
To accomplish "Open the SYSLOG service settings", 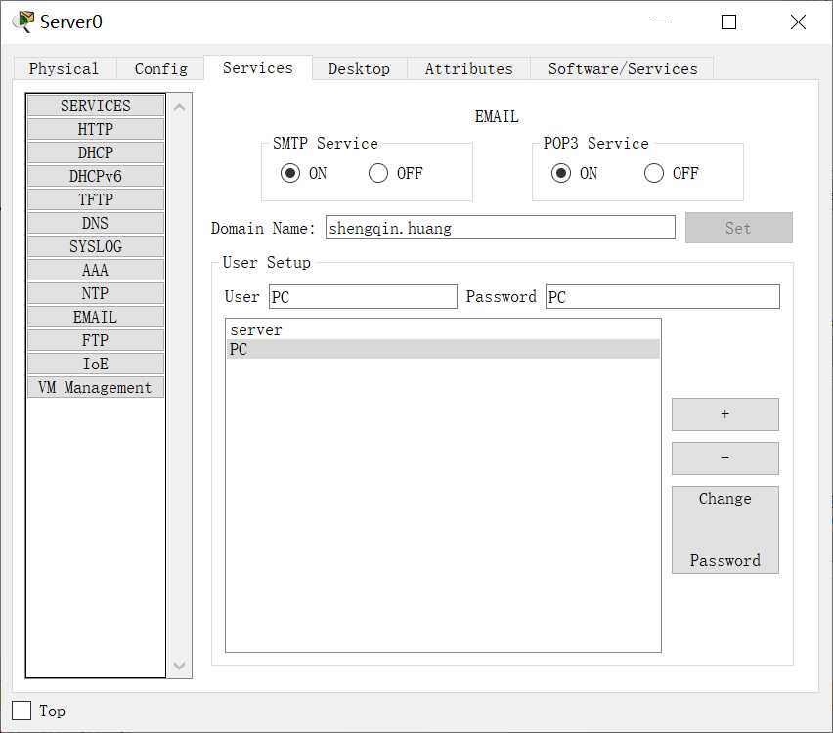I will pyautogui.click(x=96, y=246).
